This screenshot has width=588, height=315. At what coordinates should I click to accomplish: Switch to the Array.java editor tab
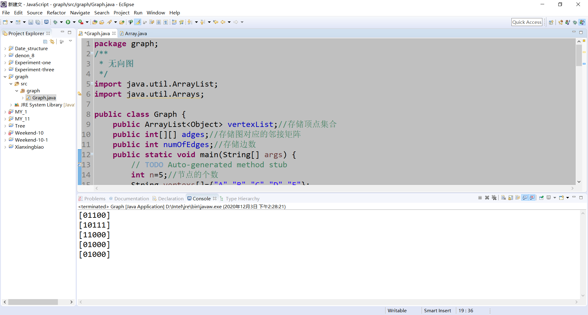[133, 33]
